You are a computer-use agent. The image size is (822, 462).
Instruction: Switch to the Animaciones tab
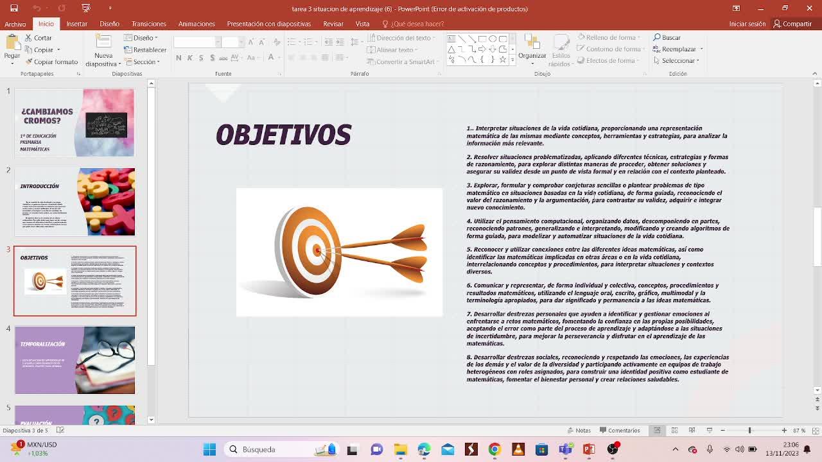[x=197, y=24]
